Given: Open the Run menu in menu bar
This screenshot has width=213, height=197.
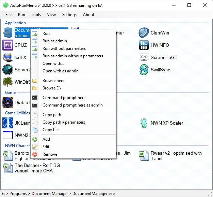Looking at the screenshot, I should pos(21,15).
